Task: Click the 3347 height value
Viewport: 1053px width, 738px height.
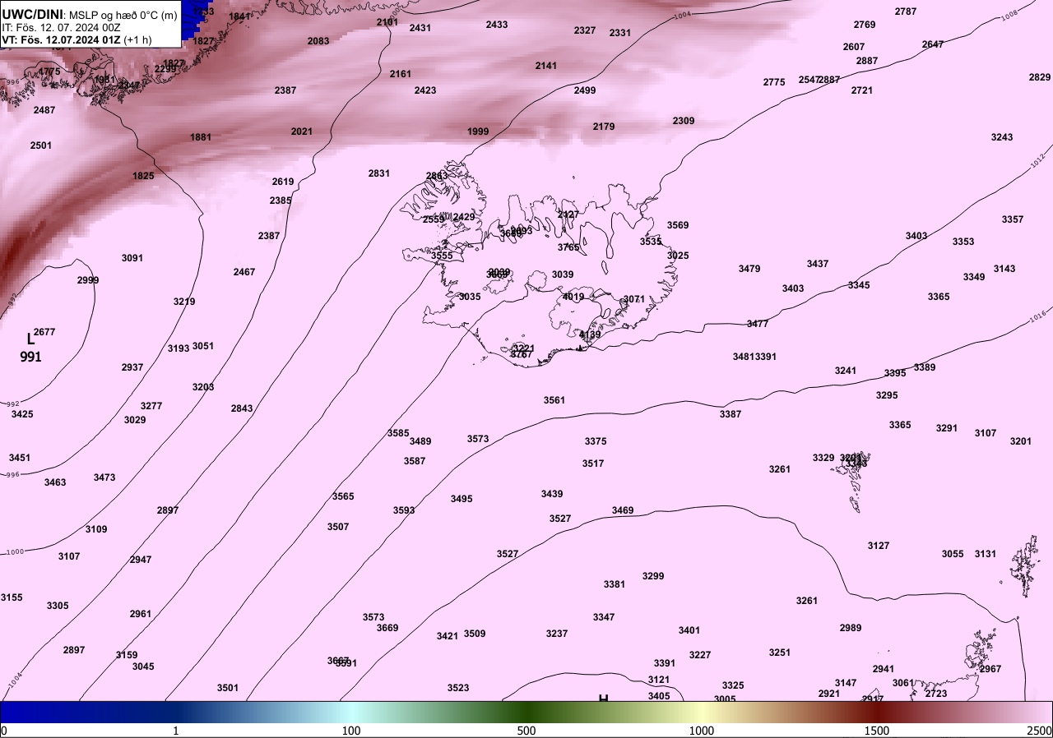Action: click(604, 617)
